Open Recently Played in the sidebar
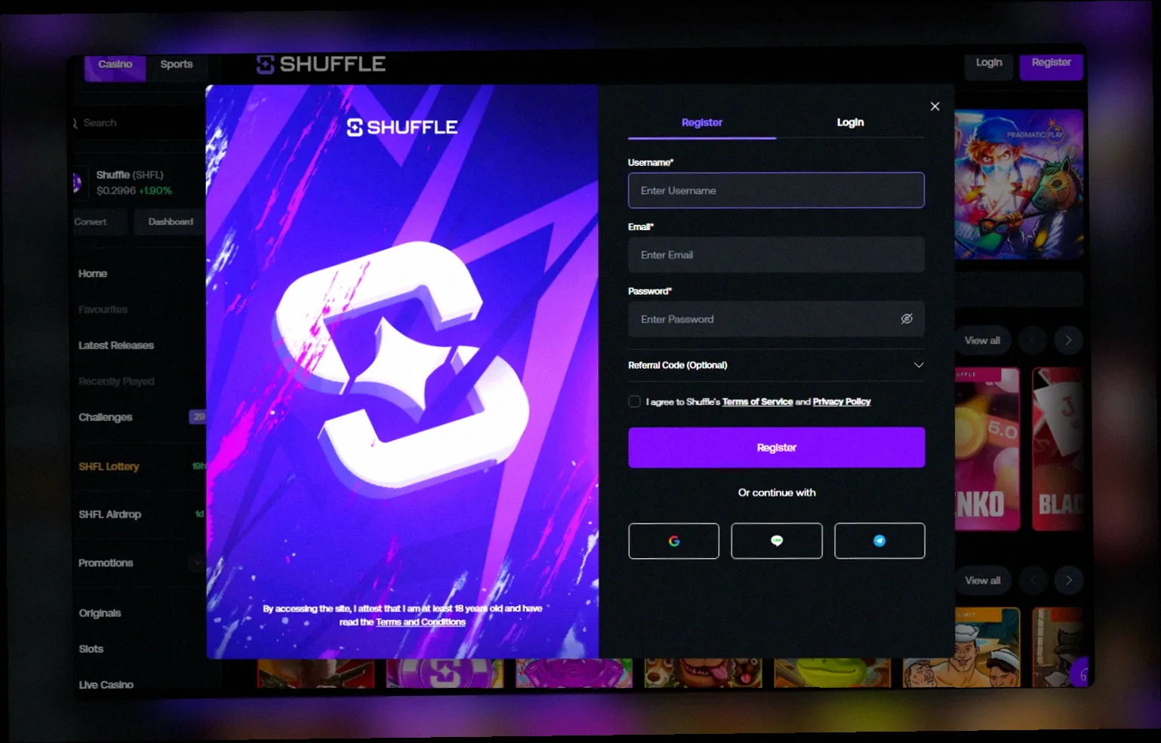 (116, 382)
